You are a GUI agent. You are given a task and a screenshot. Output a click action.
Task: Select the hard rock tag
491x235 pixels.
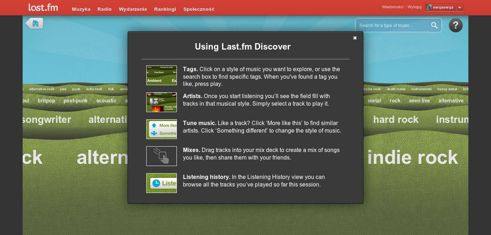[x=396, y=120]
